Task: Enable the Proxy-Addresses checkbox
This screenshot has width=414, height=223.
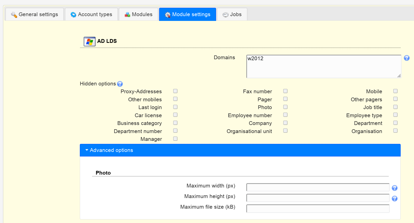Action: (x=175, y=91)
